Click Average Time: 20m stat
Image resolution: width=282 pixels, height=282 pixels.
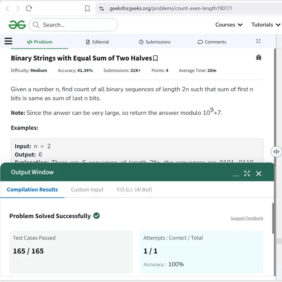click(x=197, y=70)
